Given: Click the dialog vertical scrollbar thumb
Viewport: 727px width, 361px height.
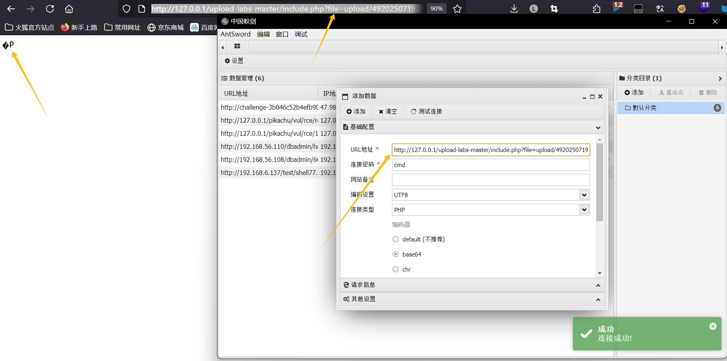Looking at the screenshot, I should pyautogui.click(x=599, y=182).
